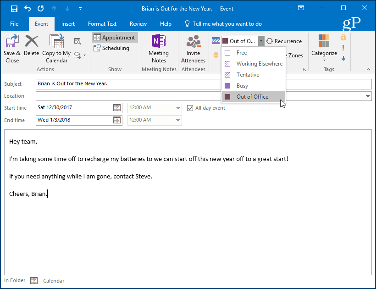This screenshot has height=289, width=376.
Task: Uncheck the All day event checkbox
Action: 190,108
